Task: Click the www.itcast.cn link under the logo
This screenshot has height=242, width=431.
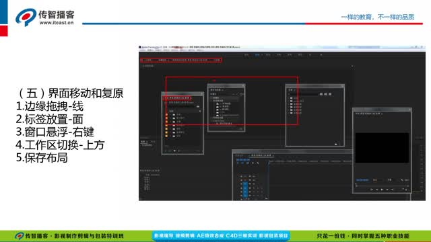Action: coord(57,23)
